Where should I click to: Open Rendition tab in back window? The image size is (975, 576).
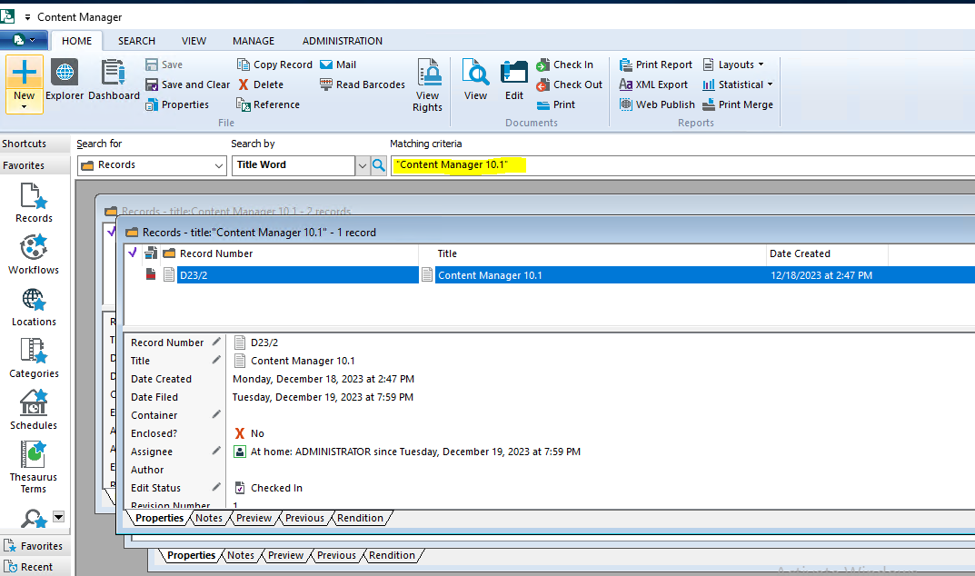click(x=392, y=555)
